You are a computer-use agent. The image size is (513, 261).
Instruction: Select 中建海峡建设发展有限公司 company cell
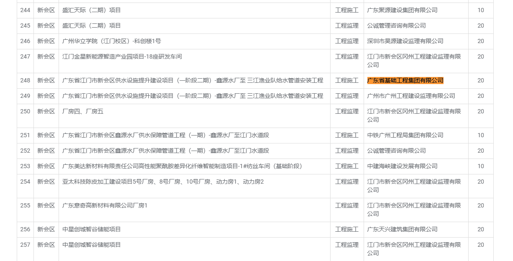(402, 166)
